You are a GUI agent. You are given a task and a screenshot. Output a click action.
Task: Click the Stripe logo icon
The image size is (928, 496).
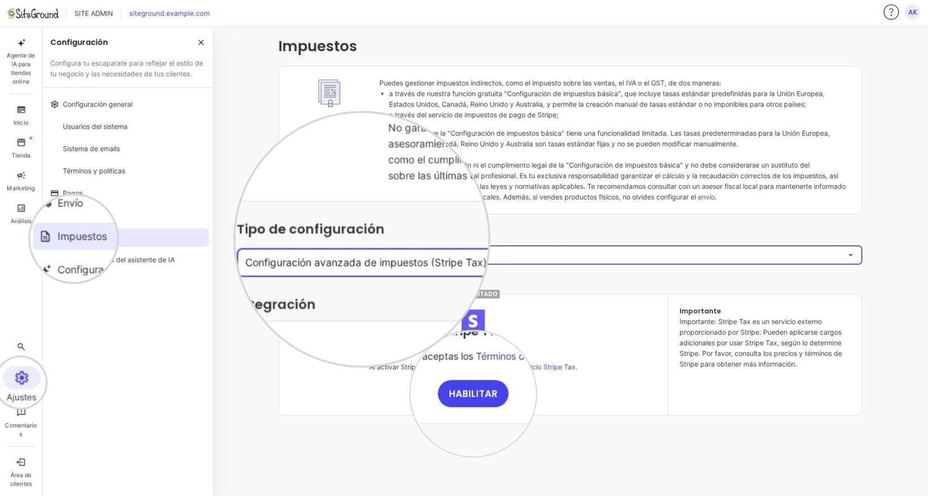tap(473, 321)
